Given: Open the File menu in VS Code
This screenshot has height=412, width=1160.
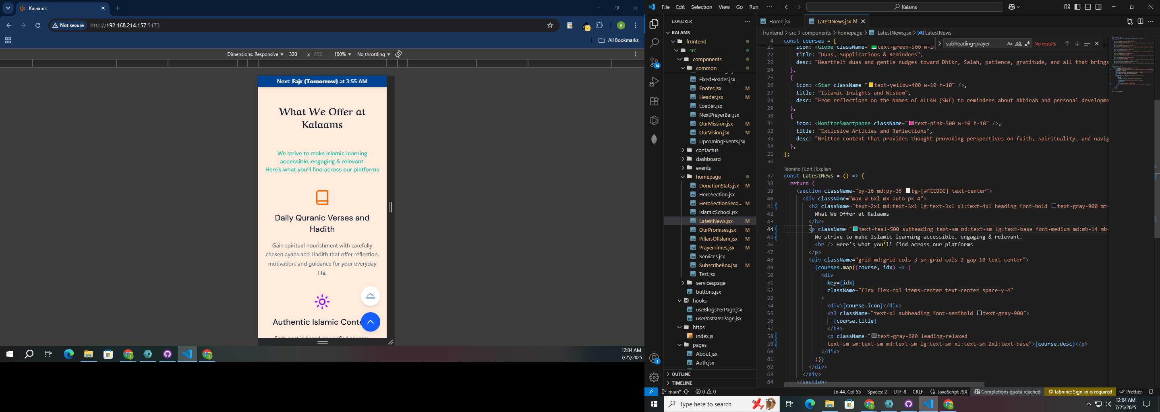Looking at the screenshot, I should [665, 7].
